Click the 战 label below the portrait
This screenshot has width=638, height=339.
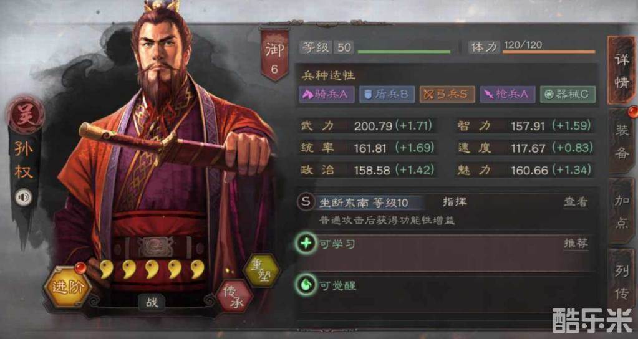tap(152, 302)
